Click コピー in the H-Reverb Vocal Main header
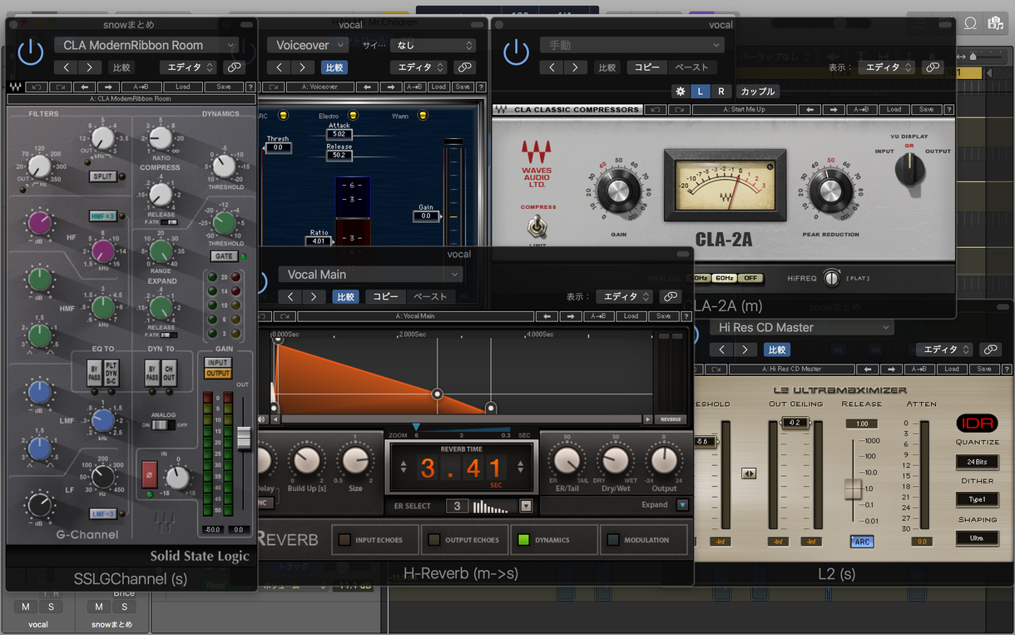 (x=385, y=296)
